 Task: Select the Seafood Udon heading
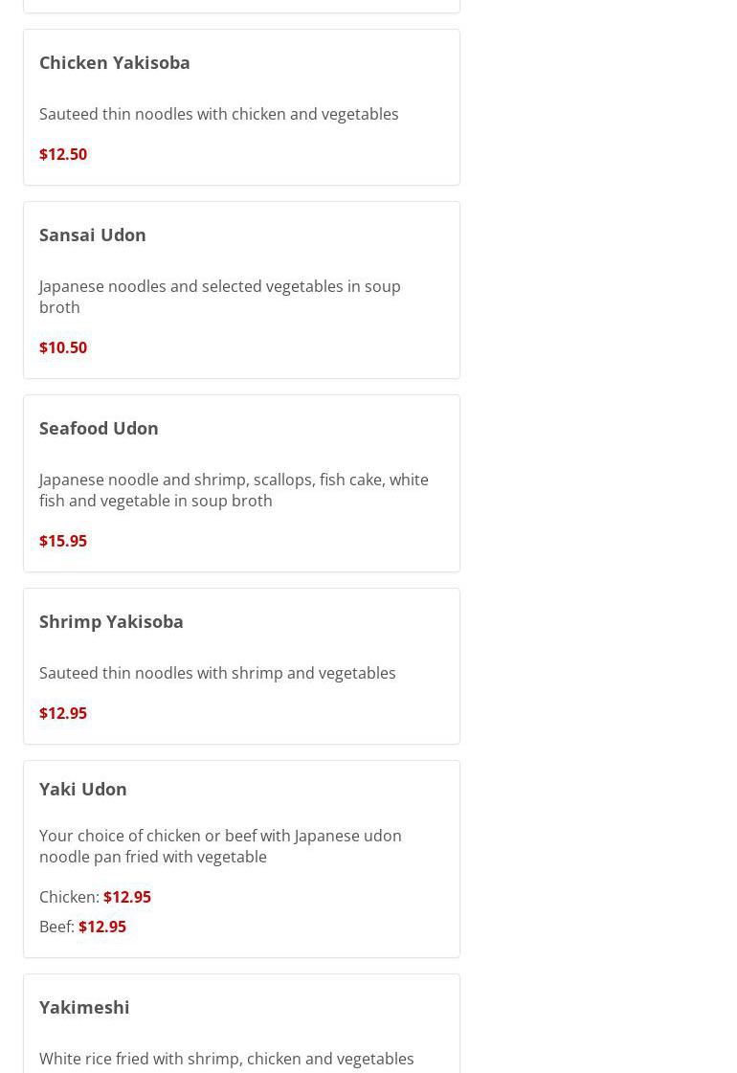99,428
